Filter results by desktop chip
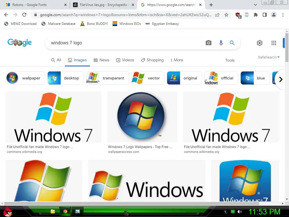Image resolution: width=289 pixels, height=217 pixels. click(65, 78)
